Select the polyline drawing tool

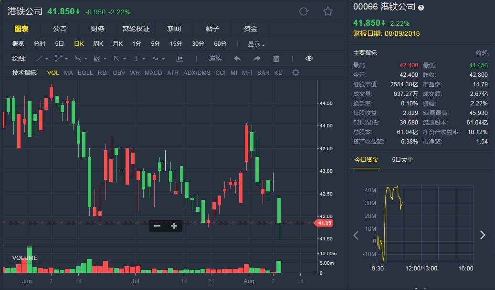tap(58, 58)
